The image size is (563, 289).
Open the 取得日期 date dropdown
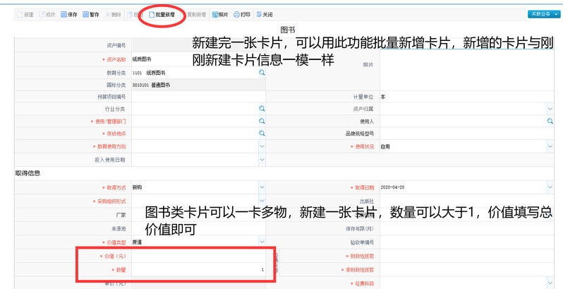(550, 187)
